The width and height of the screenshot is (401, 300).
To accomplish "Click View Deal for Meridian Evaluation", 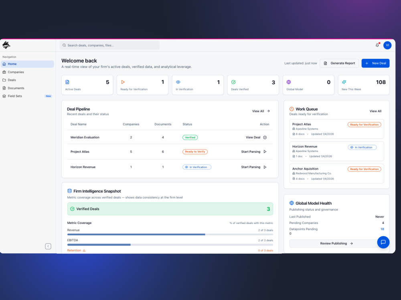I will [256, 138].
